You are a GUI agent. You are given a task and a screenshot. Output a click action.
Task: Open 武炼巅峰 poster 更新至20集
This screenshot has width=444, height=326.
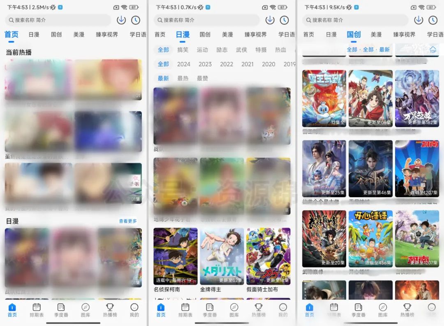pos(324,239)
